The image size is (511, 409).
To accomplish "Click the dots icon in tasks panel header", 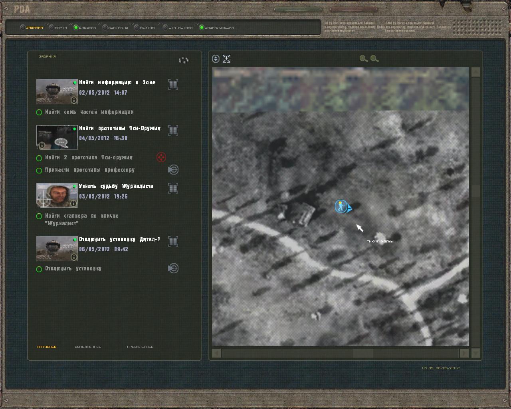I will (184, 60).
